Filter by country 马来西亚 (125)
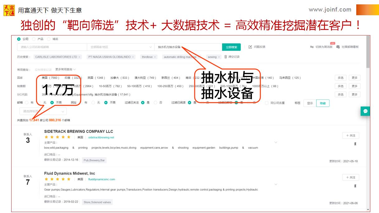The height and width of the screenshot is (213, 379). click(x=290, y=78)
